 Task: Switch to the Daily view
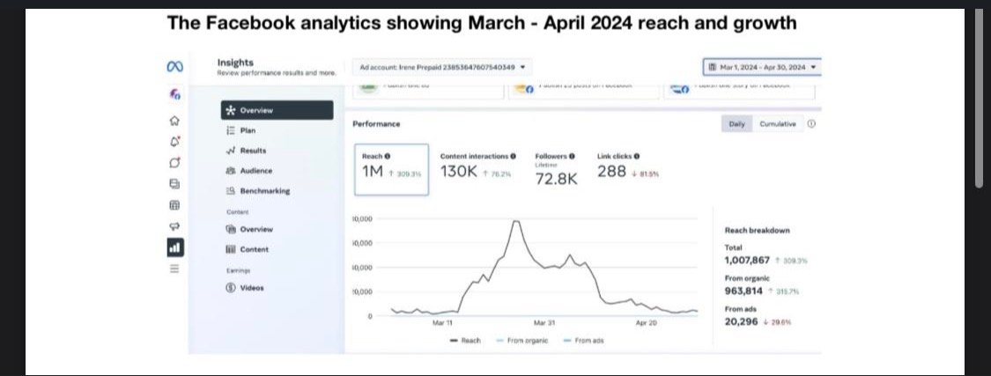(737, 124)
